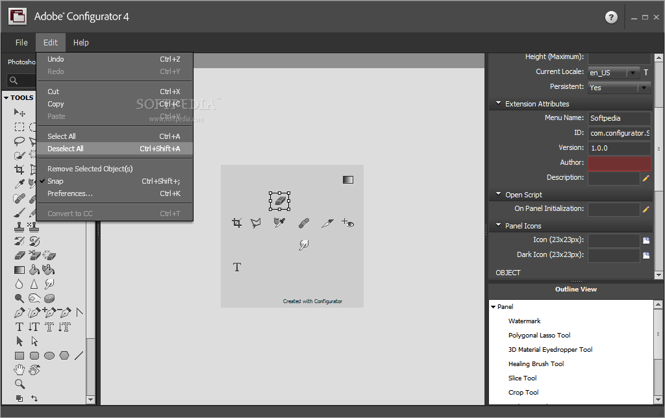Image resolution: width=665 pixels, height=418 pixels.
Task: Choose the Vertical Type tool
Action: coord(34,327)
